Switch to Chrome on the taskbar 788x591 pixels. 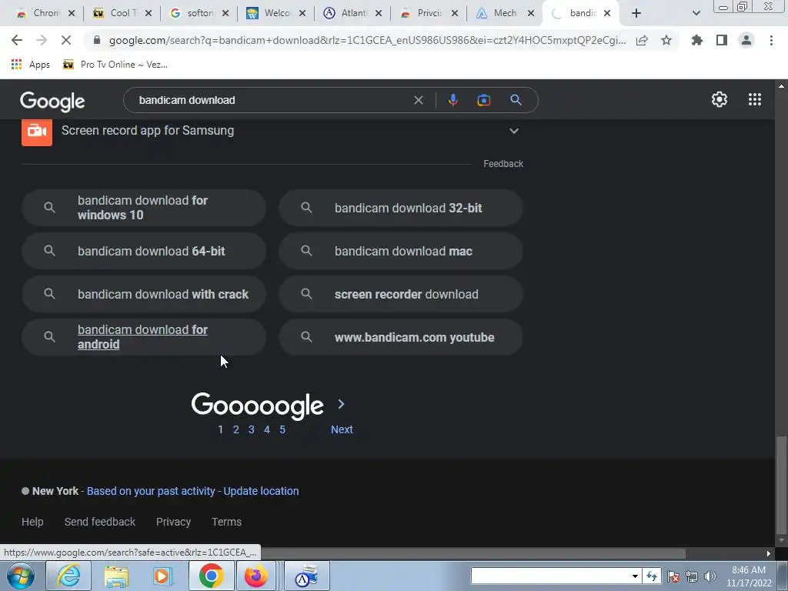(211, 576)
